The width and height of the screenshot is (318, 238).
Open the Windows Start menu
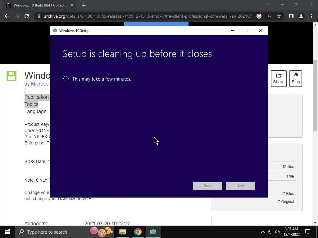point(7,232)
